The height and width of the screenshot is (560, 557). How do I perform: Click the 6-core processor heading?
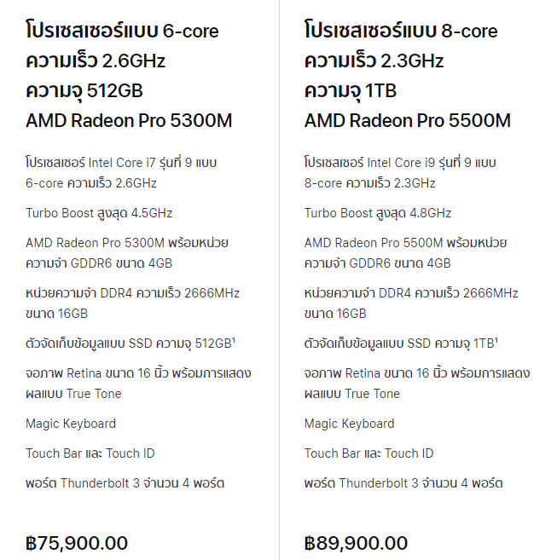click(122, 31)
